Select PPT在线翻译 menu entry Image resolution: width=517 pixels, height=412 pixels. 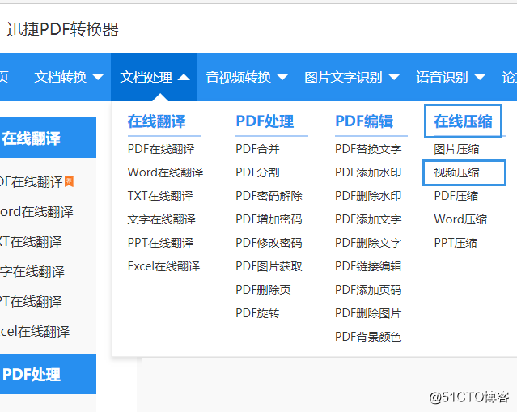[160, 243]
